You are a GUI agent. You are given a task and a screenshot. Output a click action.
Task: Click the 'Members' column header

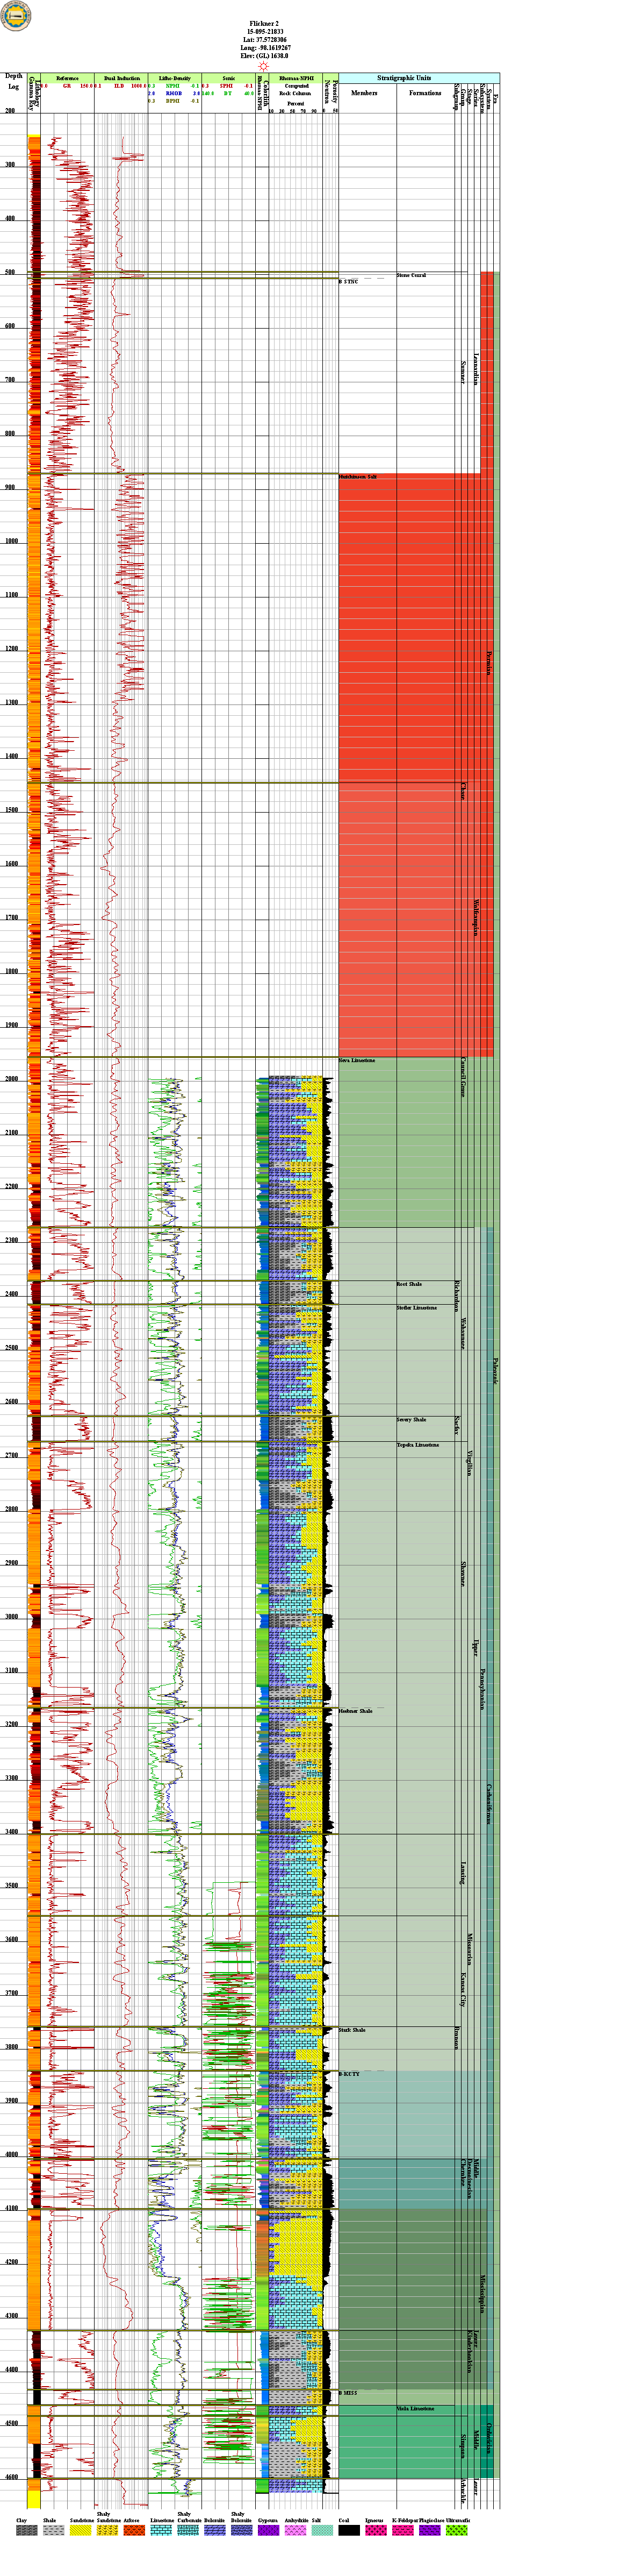364,93
